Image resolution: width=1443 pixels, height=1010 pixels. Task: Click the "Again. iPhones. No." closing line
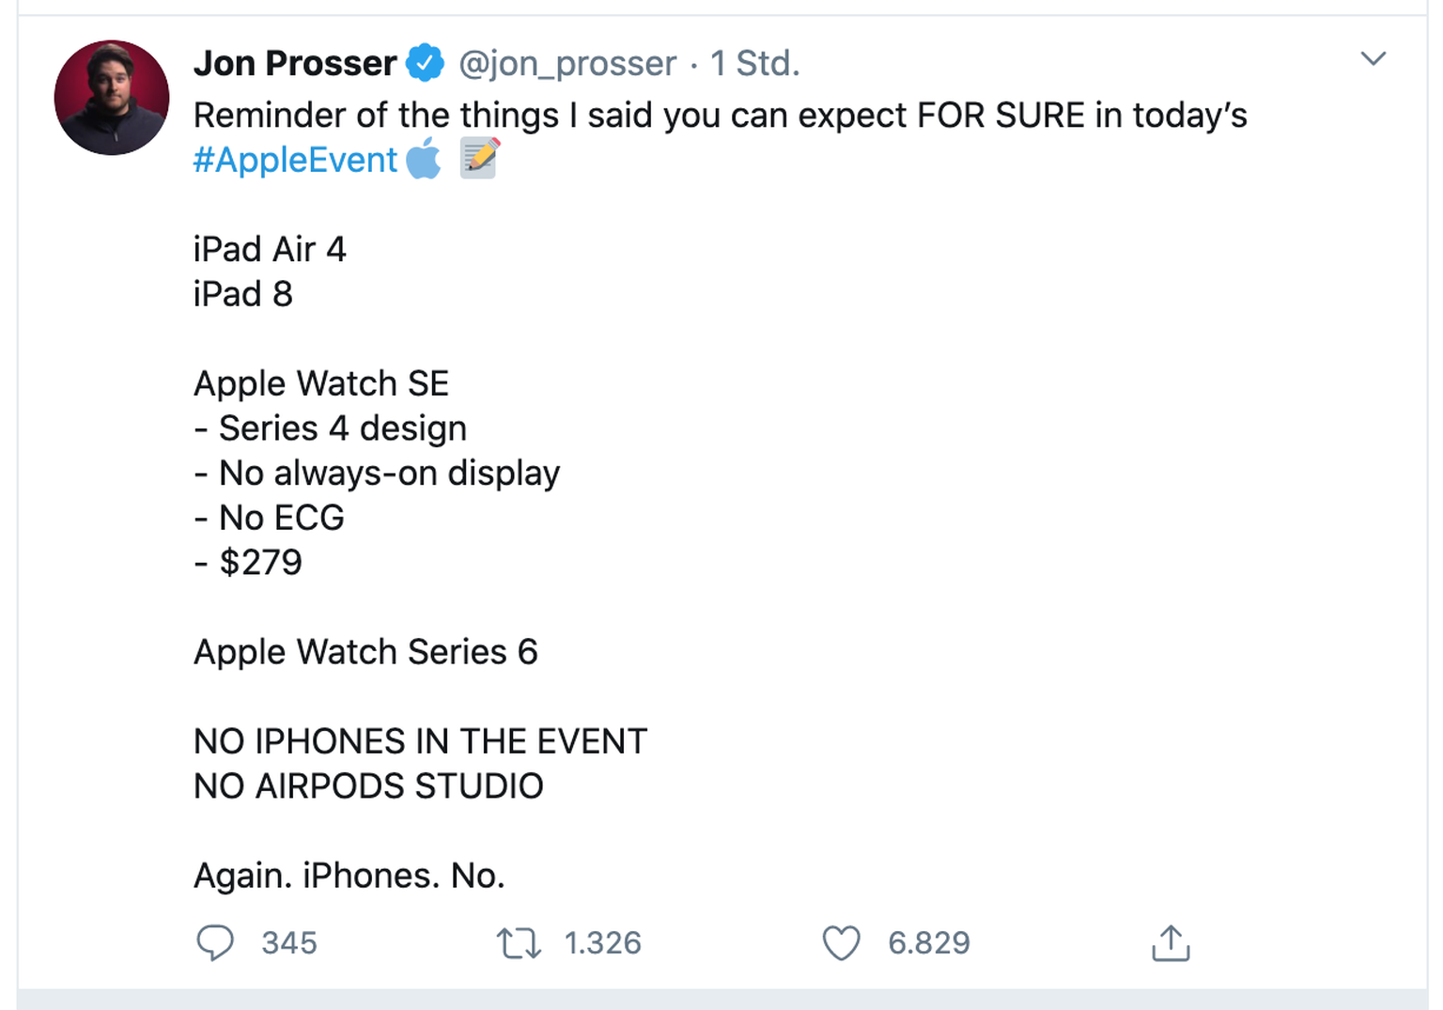(349, 876)
